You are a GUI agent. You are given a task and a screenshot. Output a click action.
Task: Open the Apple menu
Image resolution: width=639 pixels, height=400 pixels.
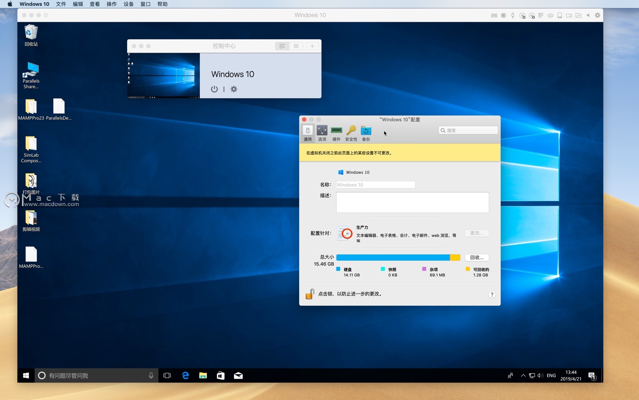pos(10,4)
